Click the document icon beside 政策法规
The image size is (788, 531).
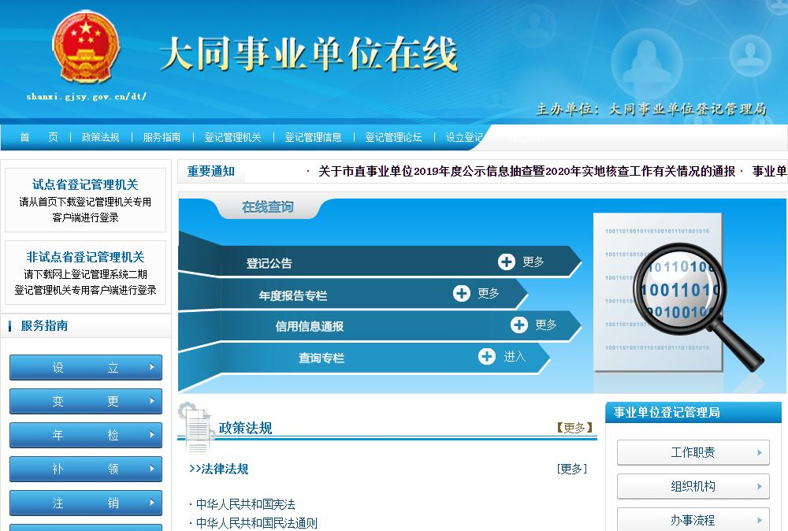point(197,427)
